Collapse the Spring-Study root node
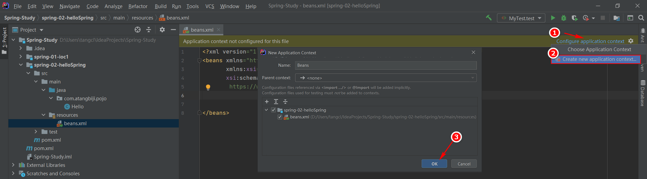Image resolution: width=647 pixels, height=179 pixels. pos(13,40)
